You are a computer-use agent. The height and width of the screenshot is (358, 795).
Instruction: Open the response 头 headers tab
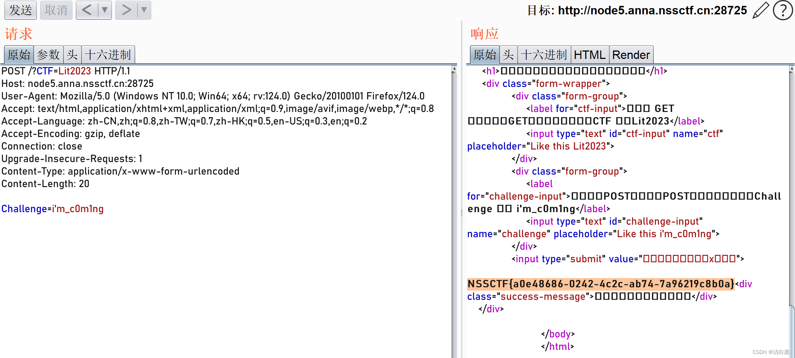(508, 54)
